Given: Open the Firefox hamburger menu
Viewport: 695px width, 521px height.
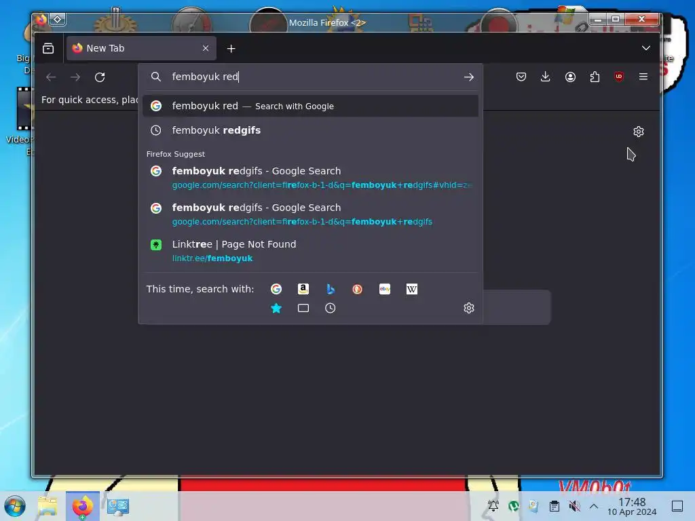Looking at the screenshot, I should 643,77.
